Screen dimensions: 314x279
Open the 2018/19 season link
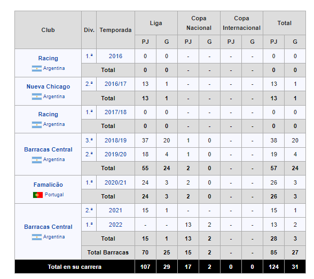115,140
